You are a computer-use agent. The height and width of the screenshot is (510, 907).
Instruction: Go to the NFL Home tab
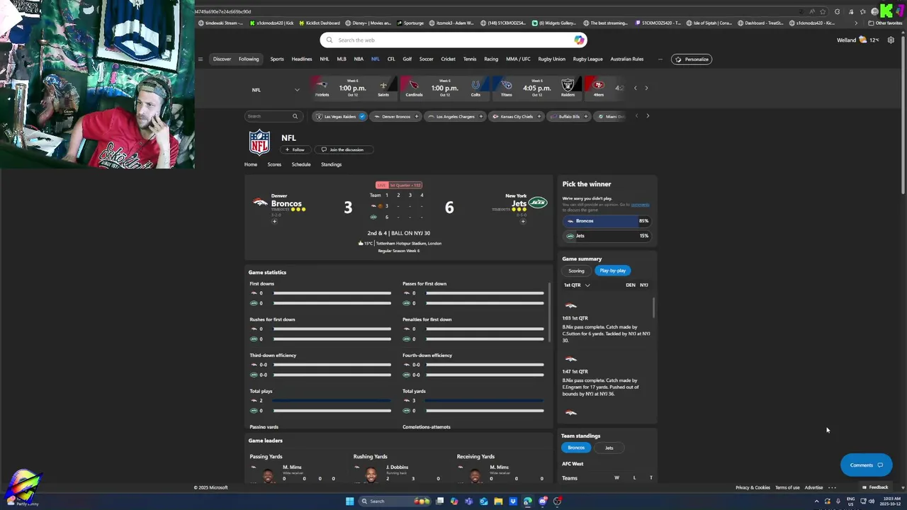click(251, 164)
